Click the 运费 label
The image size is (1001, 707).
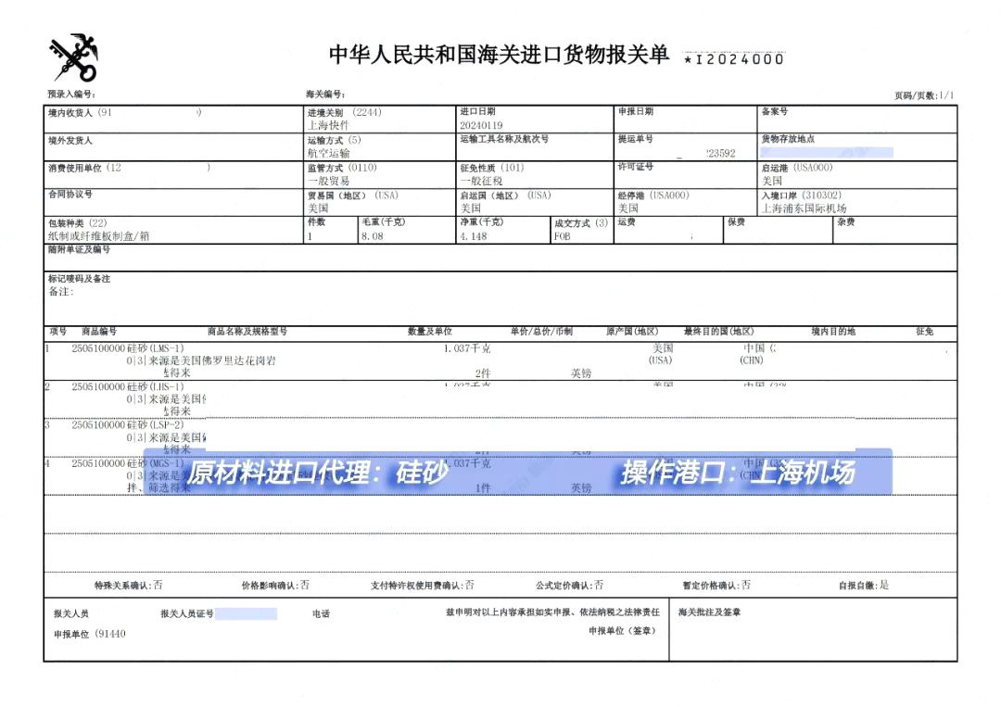(627, 222)
